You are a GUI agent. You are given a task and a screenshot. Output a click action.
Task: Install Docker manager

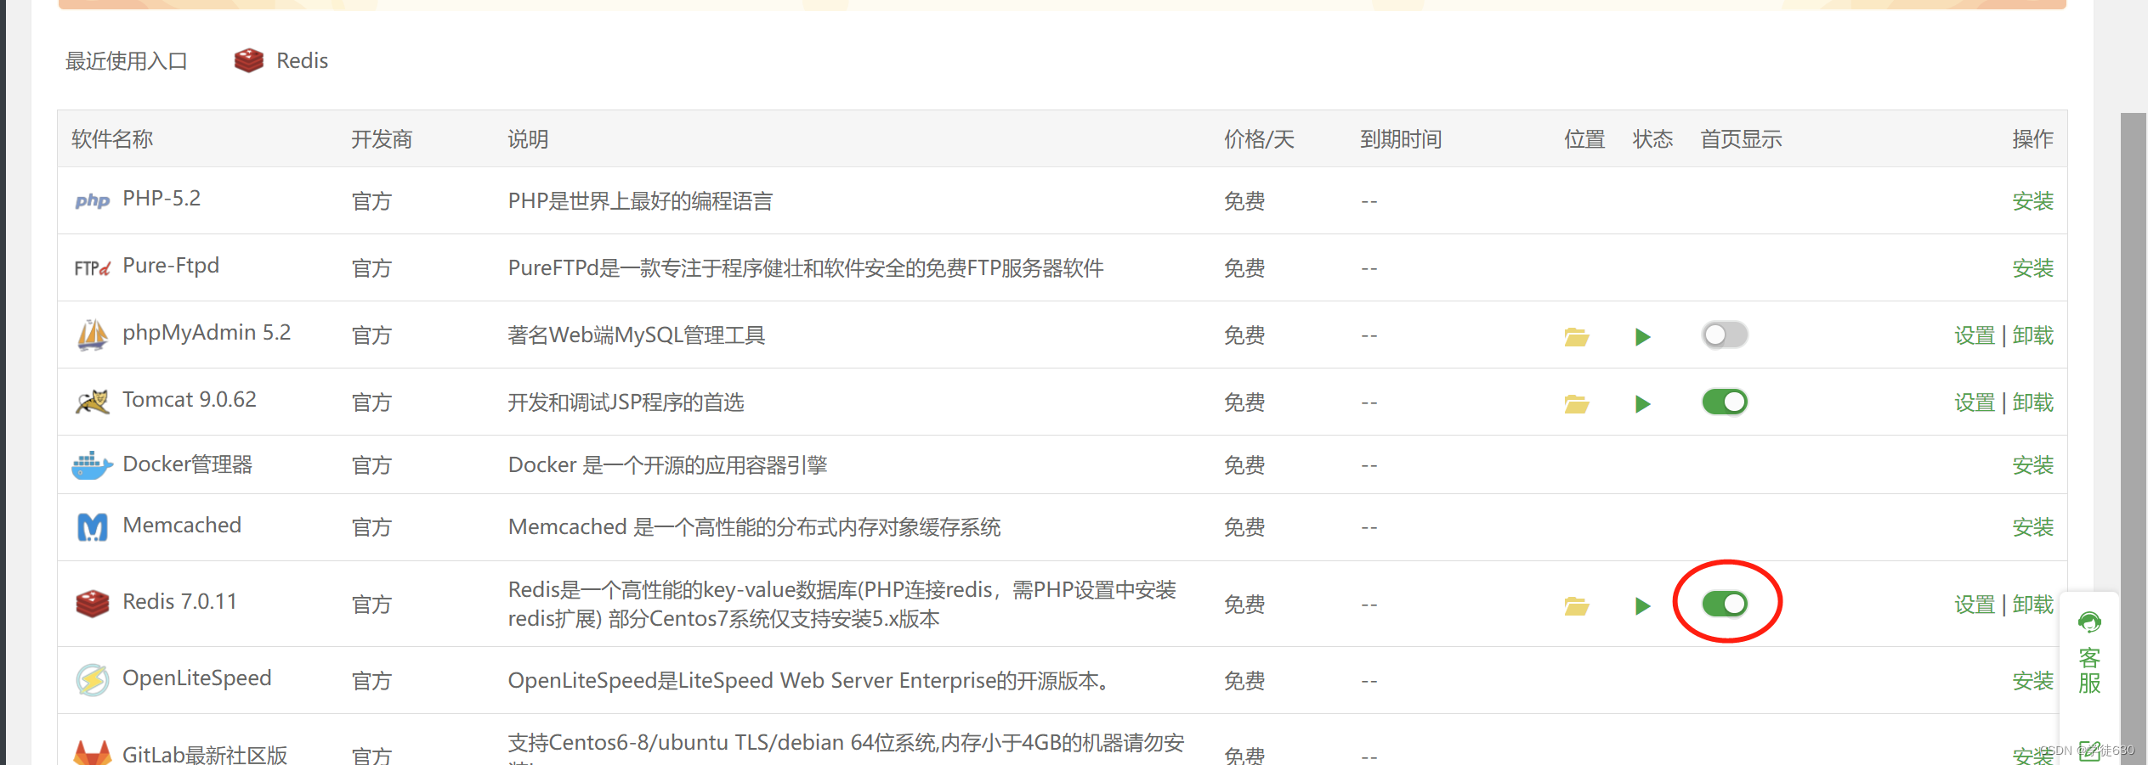(x=2032, y=465)
